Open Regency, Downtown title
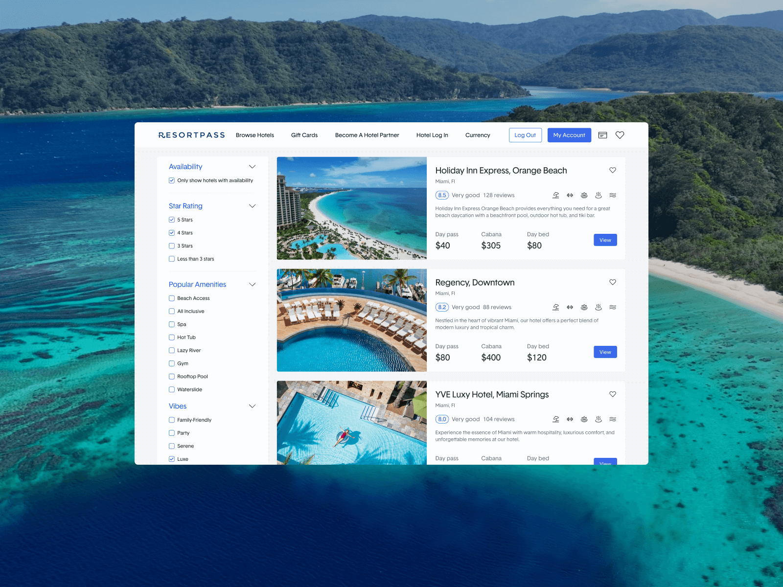783x587 pixels. click(475, 282)
